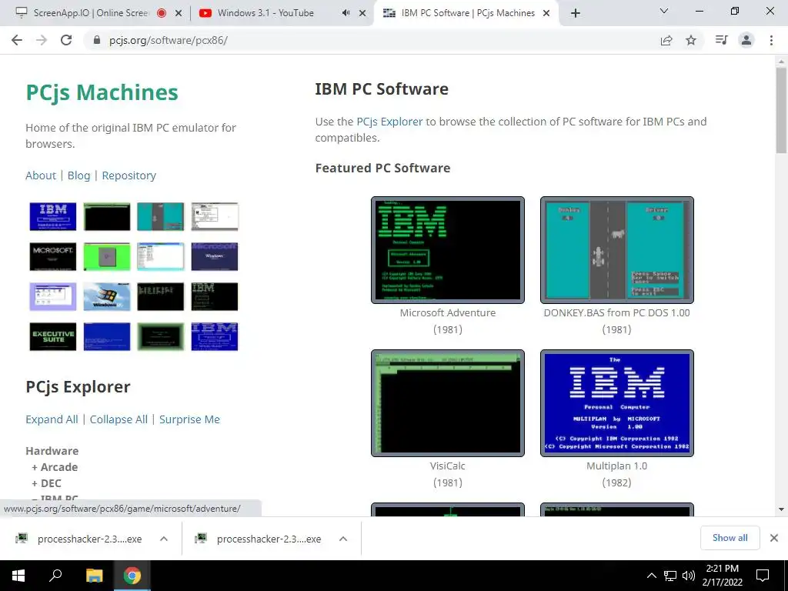This screenshot has width=788, height=591.
Task: Select the IBM PC Software tab
Action: tap(468, 13)
